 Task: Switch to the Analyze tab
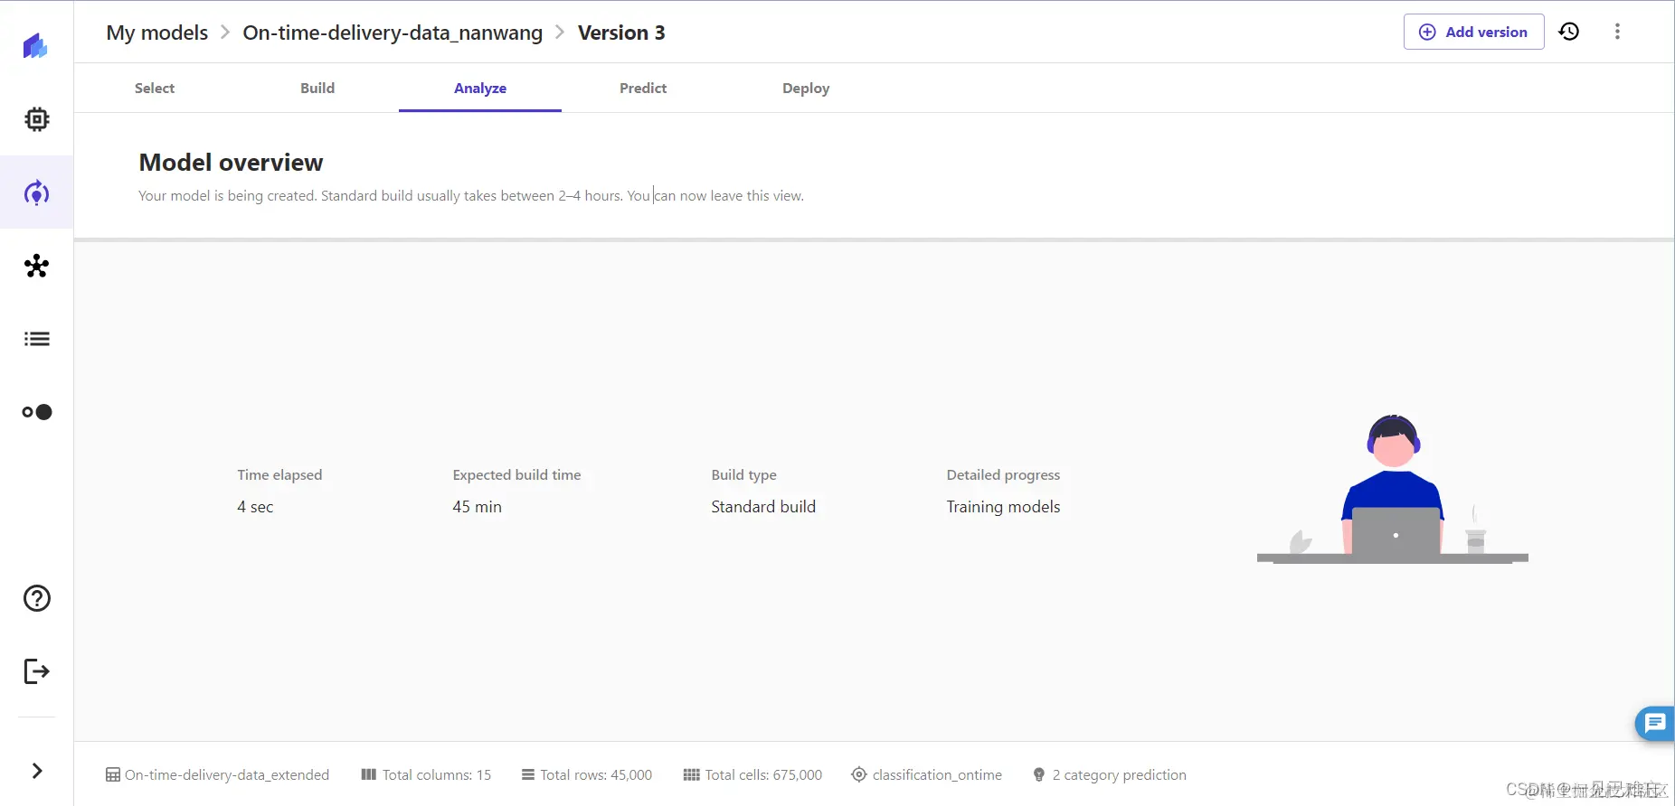[x=480, y=88]
